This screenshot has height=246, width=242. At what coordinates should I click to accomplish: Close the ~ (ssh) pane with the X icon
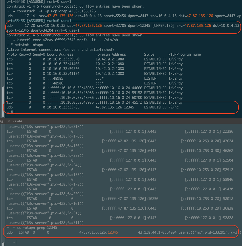pos(9,121)
